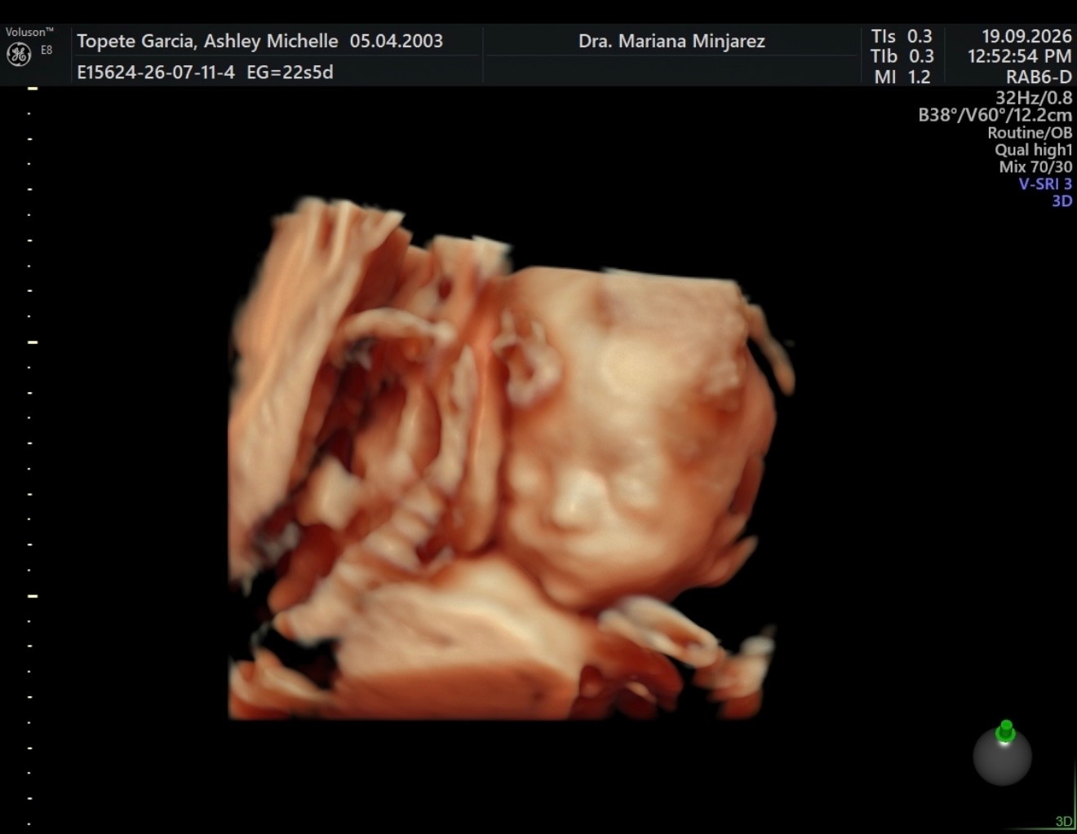Click the V-SRI 3 setting

point(1045,183)
